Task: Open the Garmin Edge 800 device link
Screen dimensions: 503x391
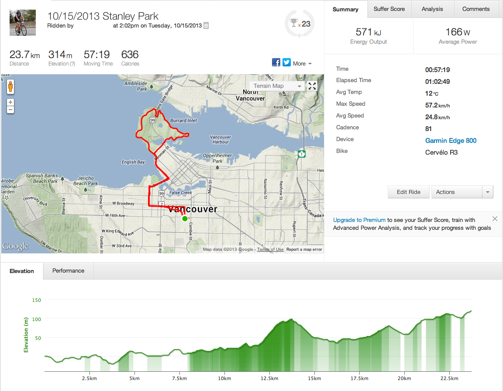Action: coord(451,141)
